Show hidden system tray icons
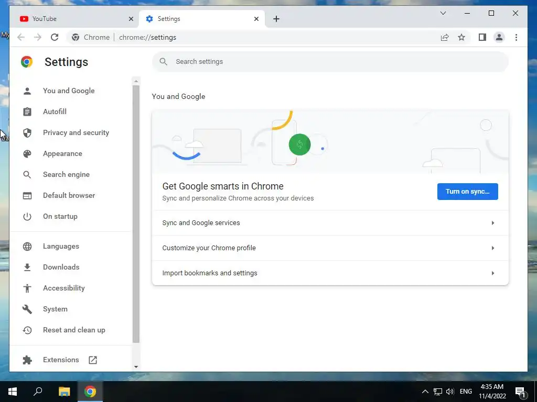Viewport: 537px width, 402px height. point(425,392)
